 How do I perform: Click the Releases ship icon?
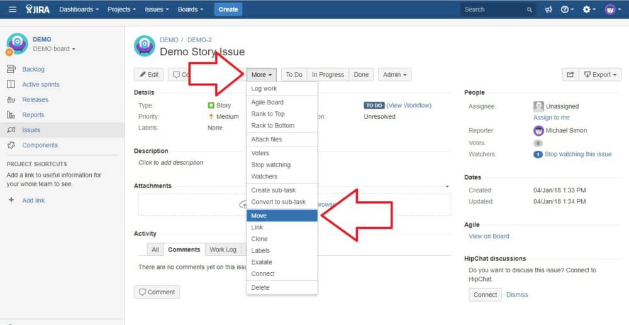pos(11,99)
